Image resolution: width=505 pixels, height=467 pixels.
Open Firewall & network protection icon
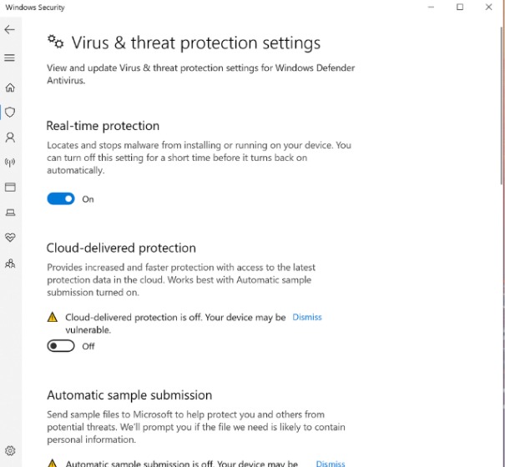10,163
